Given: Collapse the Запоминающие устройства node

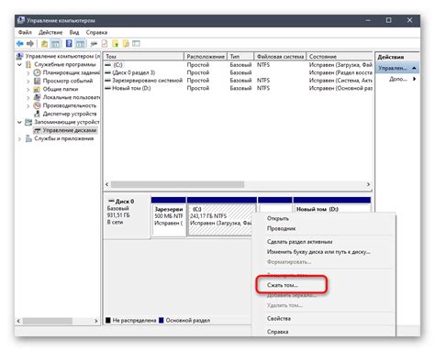Looking at the screenshot, I should pyautogui.click(x=19, y=122).
